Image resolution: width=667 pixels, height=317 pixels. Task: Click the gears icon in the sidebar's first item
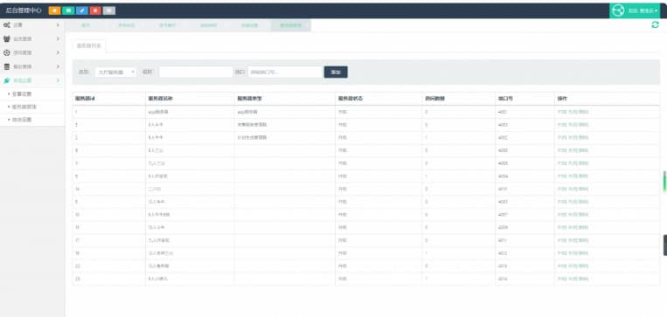coord(7,25)
